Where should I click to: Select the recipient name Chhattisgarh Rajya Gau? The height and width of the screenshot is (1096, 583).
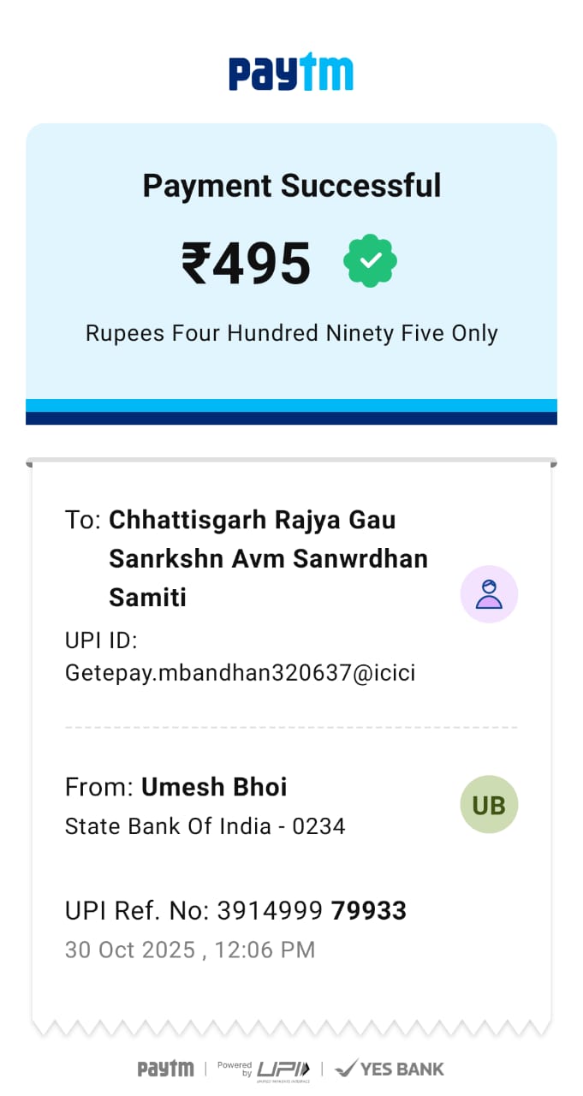coord(253,520)
